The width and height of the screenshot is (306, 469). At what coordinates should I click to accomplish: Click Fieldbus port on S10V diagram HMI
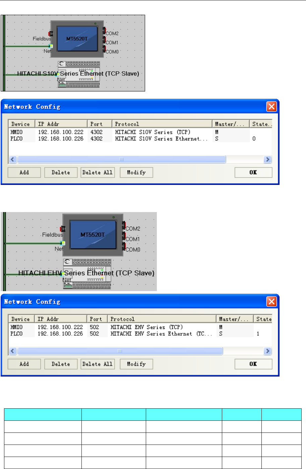point(51,34)
